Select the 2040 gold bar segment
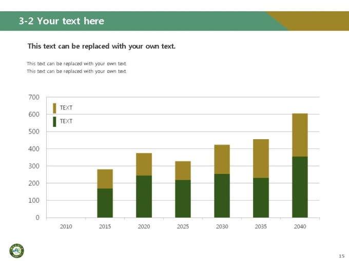Image resolution: width=349 pixels, height=261 pixels. [300, 135]
